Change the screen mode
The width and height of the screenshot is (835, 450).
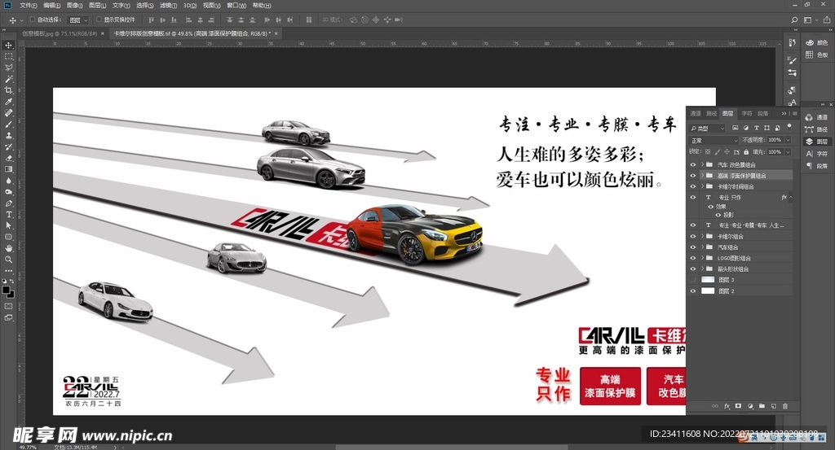point(8,317)
